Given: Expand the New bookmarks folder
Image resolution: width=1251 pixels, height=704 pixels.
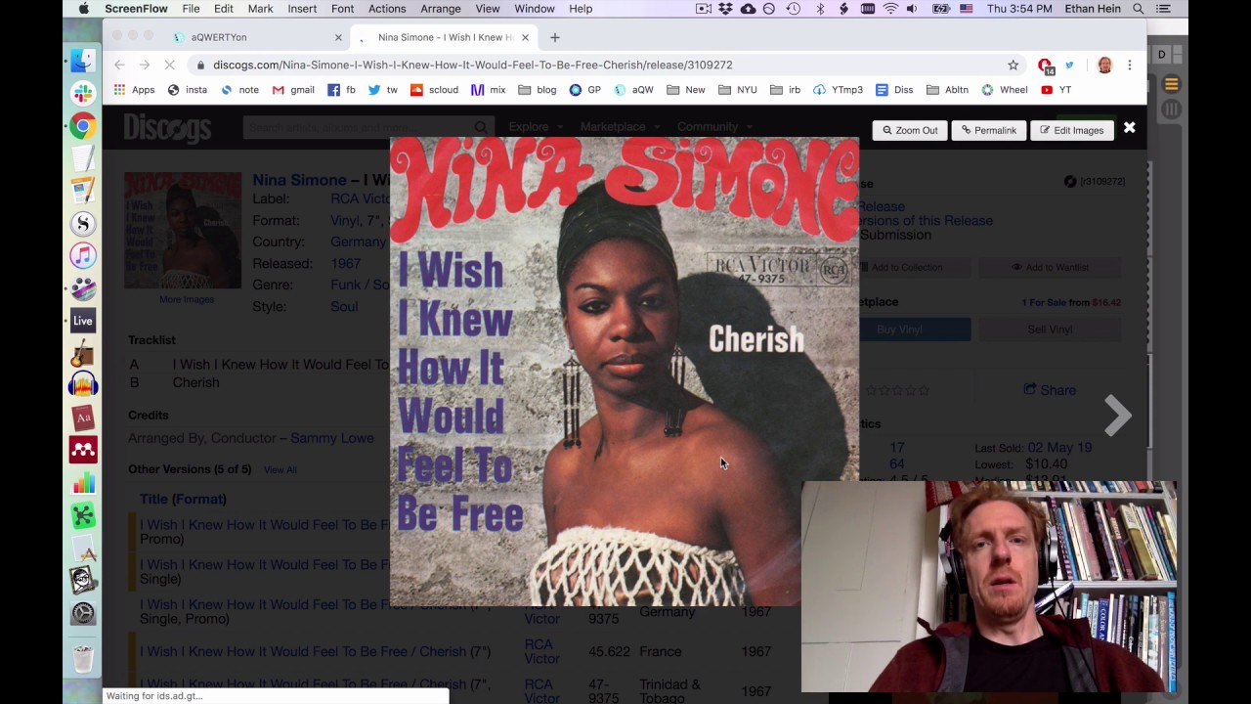Looking at the screenshot, I should click(x=686, y=89).
